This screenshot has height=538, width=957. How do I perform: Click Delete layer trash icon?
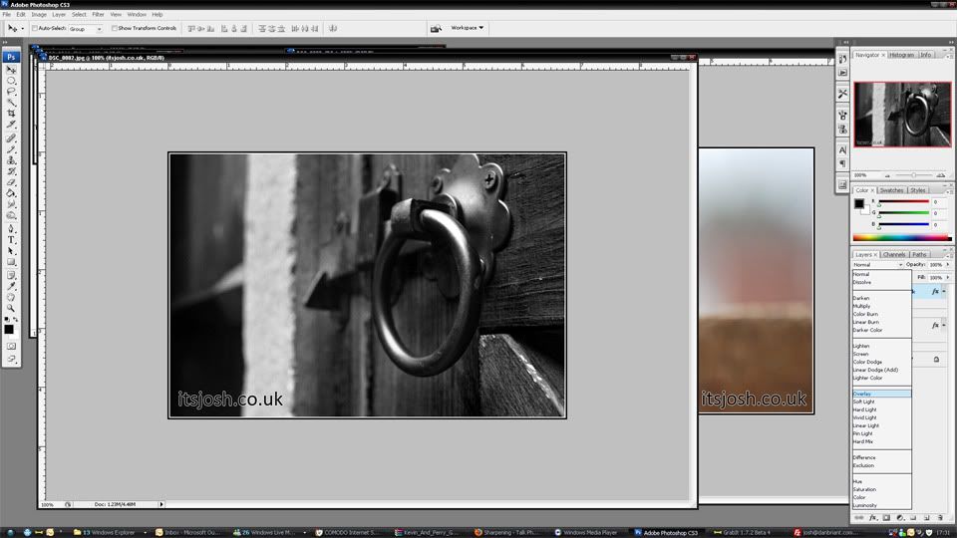click(x=940, y=517)
